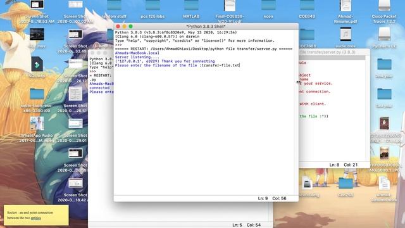Select the Screen Shot ...36.59 icon
The image size is (405, 228).
coord(75,153)
